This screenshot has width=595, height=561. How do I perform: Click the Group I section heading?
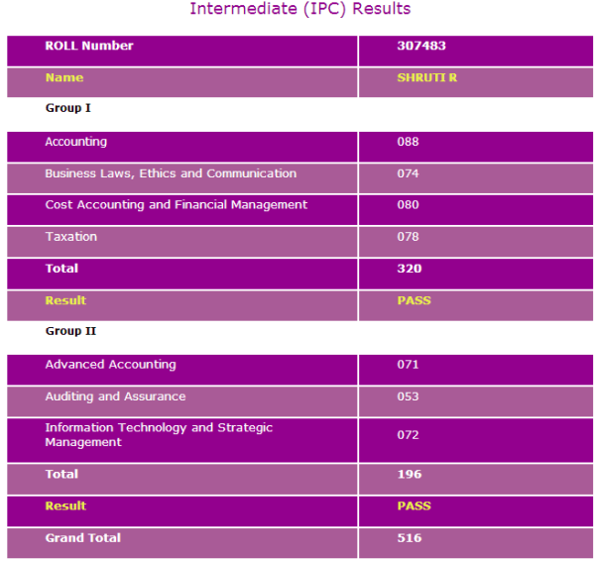click(x=68, y=108)
